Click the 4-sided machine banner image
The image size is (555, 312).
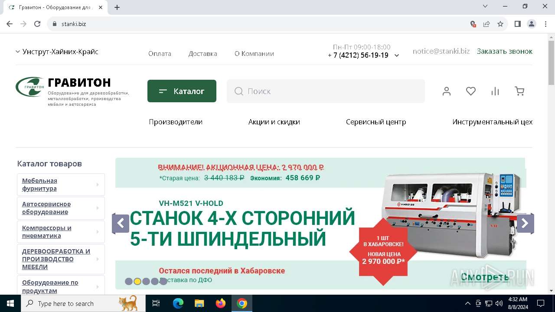320,224
